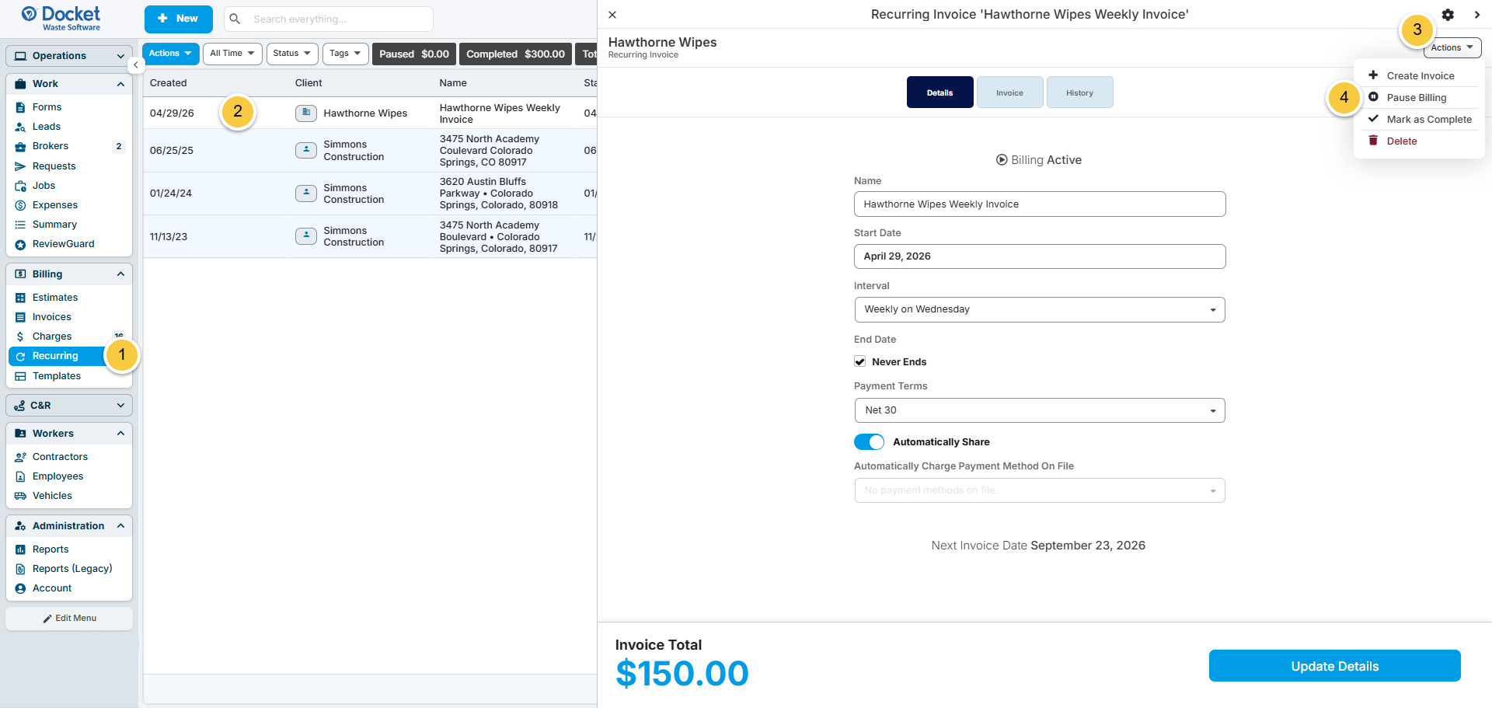1492x708 pixels.
Task: Click Hawthorne Wipes client icon
Action: (x=306, y=113)
